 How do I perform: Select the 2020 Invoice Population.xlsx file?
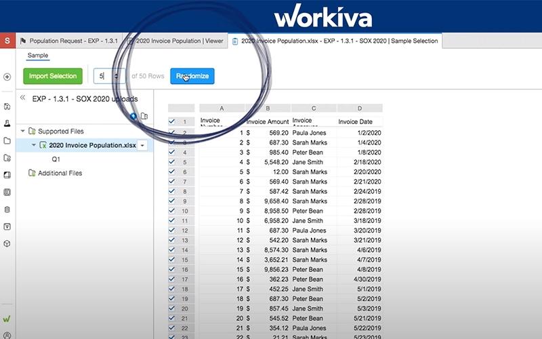pos(92,145)
